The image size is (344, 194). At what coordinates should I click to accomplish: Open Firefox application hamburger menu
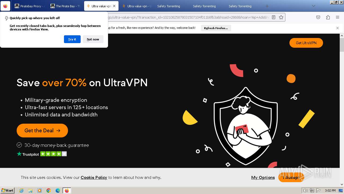(338, 17)
